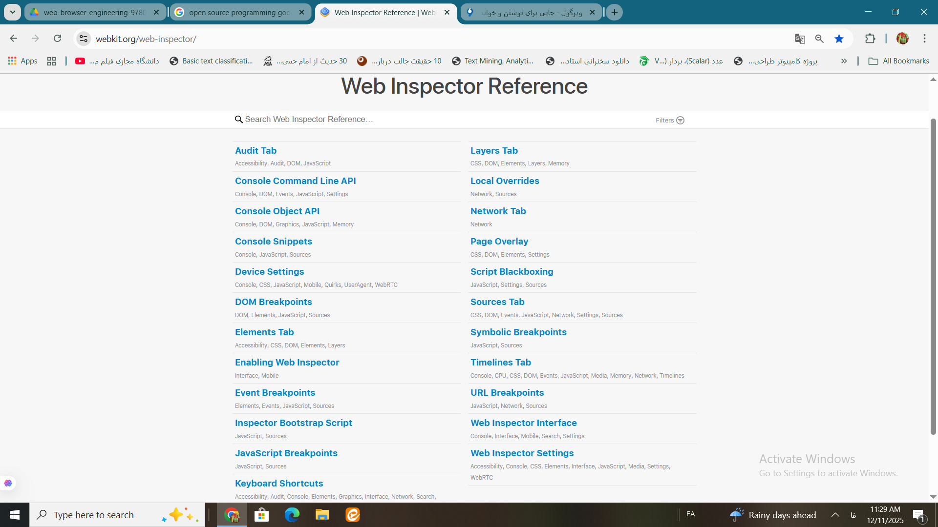Screen dimensions: 938x527
Task: Open the Extensions puzzle icon
Action: click(x=870, y=39)
